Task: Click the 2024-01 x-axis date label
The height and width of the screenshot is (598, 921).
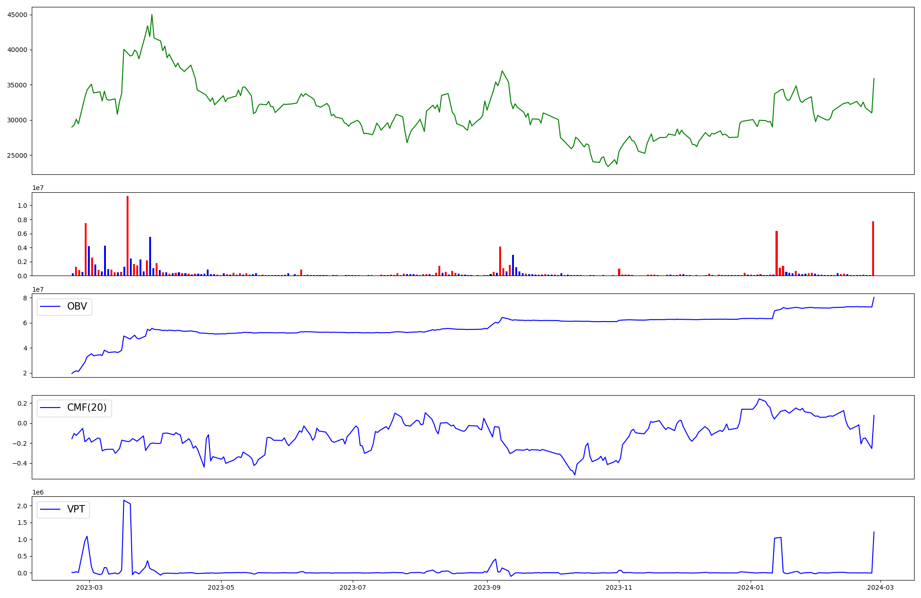Action: (x=751, y=587)
